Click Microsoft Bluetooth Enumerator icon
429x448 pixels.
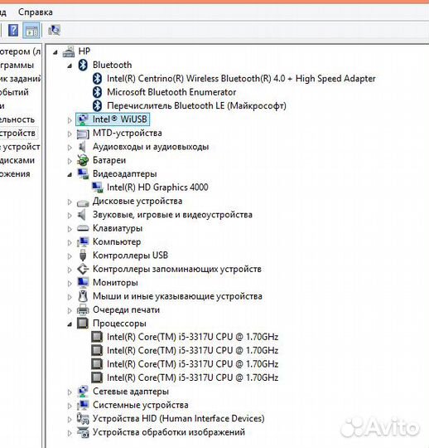[x=97, y=92]
